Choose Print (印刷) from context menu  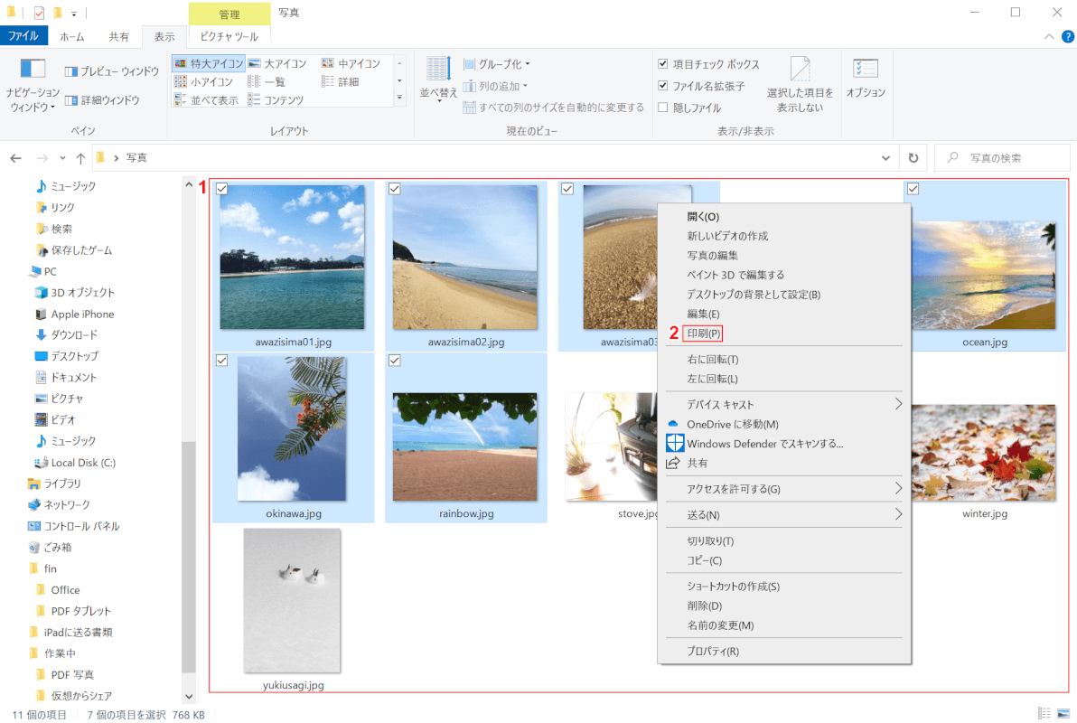[x=704, y=333]
